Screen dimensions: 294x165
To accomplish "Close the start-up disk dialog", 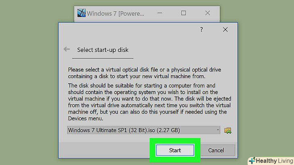I will (225, 30).
